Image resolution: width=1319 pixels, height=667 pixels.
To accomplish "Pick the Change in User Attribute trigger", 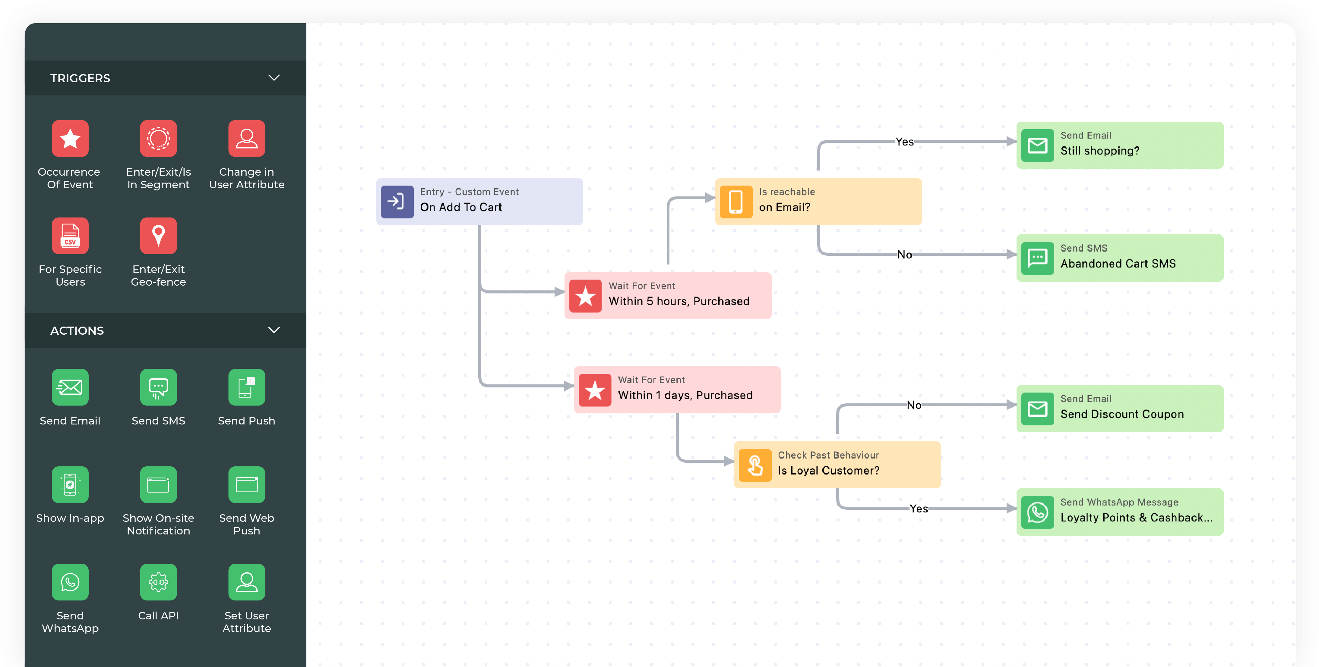I will (247, 138).
